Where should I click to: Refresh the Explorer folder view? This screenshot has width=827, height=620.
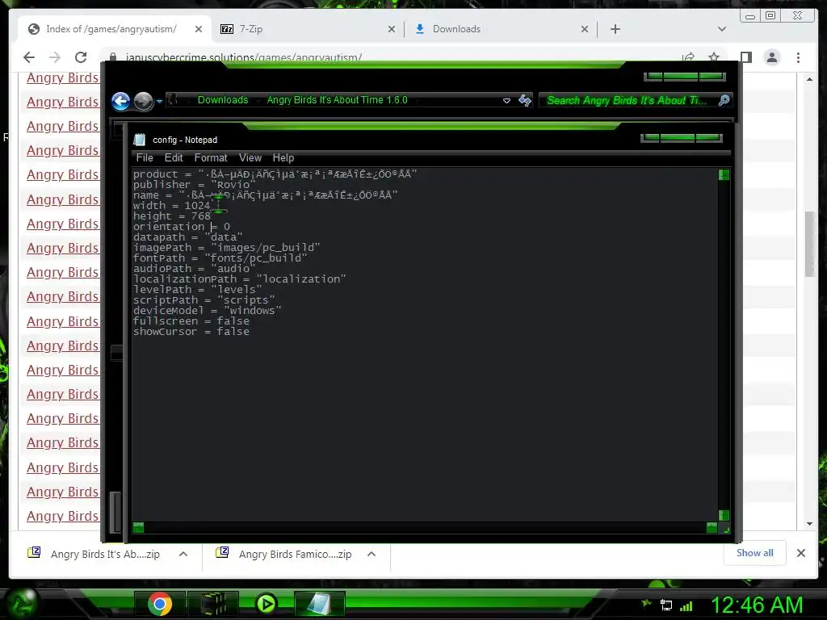pyautogui.click(x=525, y=100)
